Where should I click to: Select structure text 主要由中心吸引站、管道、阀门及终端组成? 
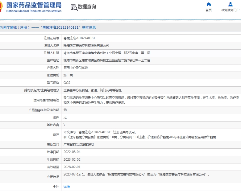tap(93, 90)
